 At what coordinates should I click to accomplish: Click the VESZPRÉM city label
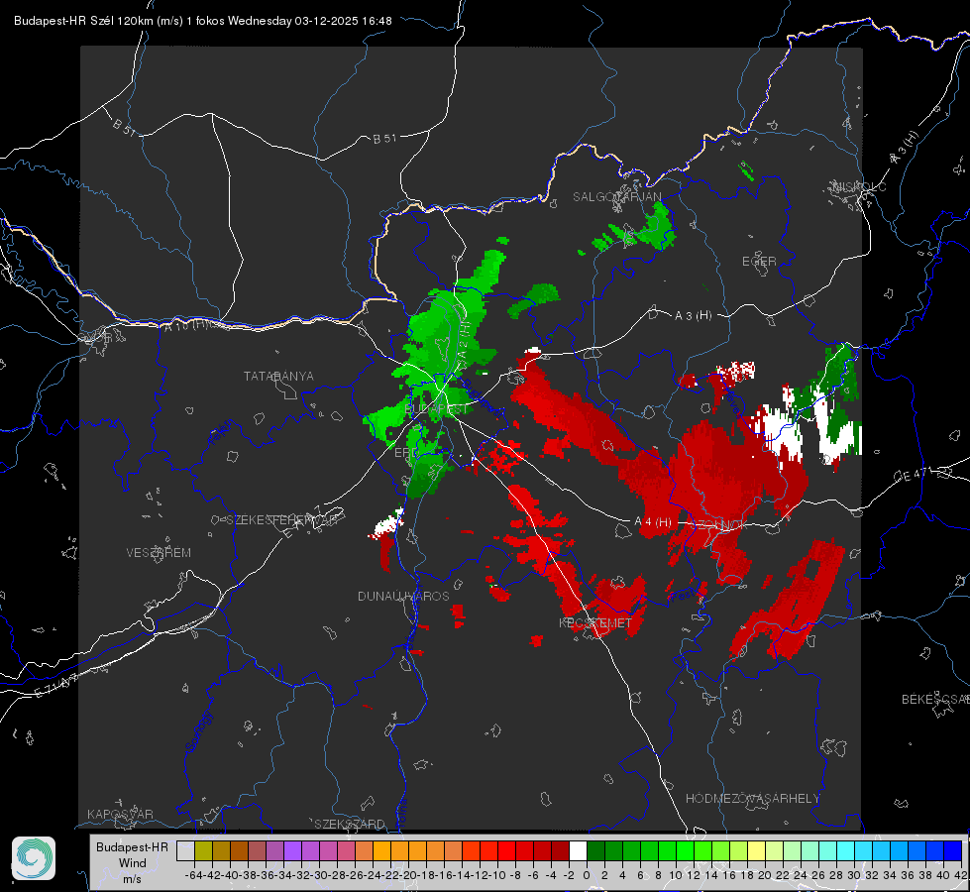159,553
